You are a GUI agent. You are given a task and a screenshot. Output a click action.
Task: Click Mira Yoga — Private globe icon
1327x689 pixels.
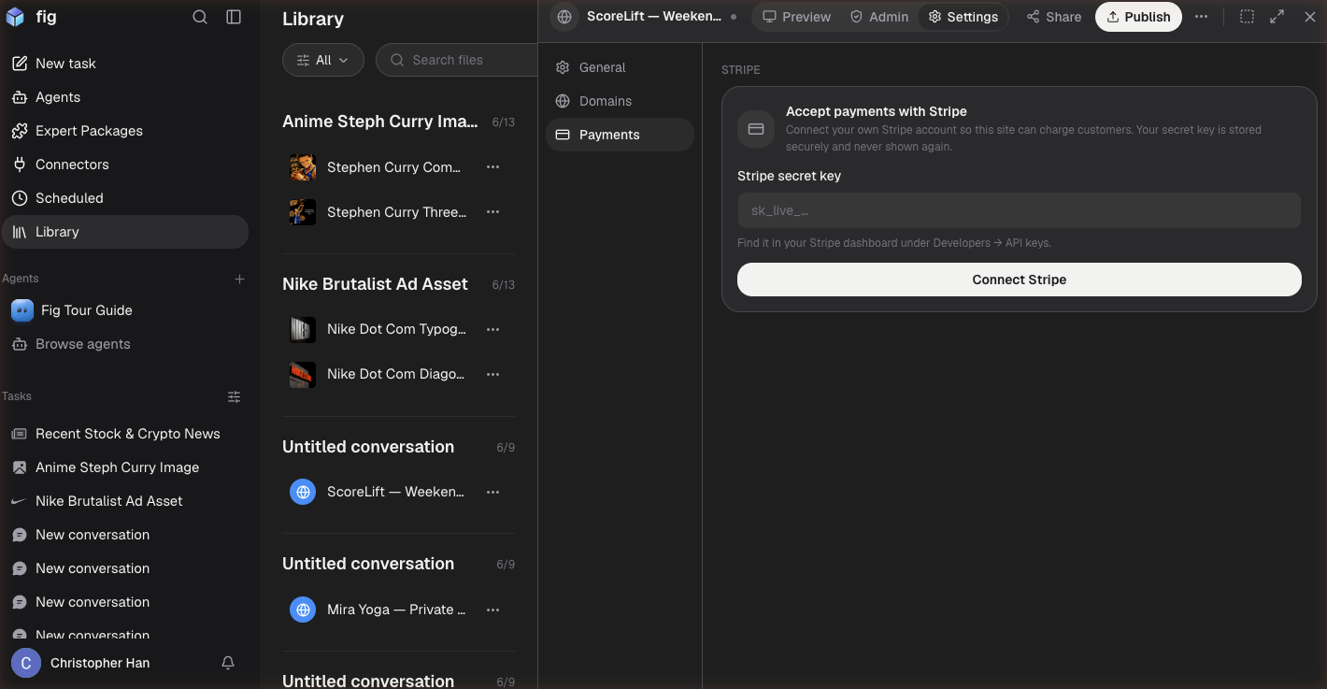pyautogui.click(x=303, y=610)
